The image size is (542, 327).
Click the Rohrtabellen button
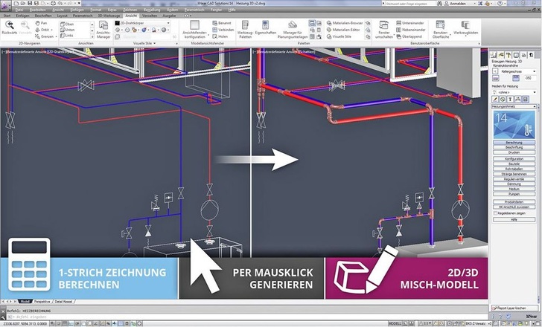coord(514,169)
